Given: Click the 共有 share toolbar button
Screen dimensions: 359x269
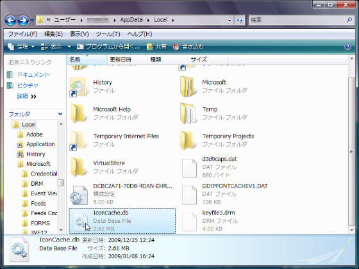Looking at the screenshot, I should click(x=156, y=47).
